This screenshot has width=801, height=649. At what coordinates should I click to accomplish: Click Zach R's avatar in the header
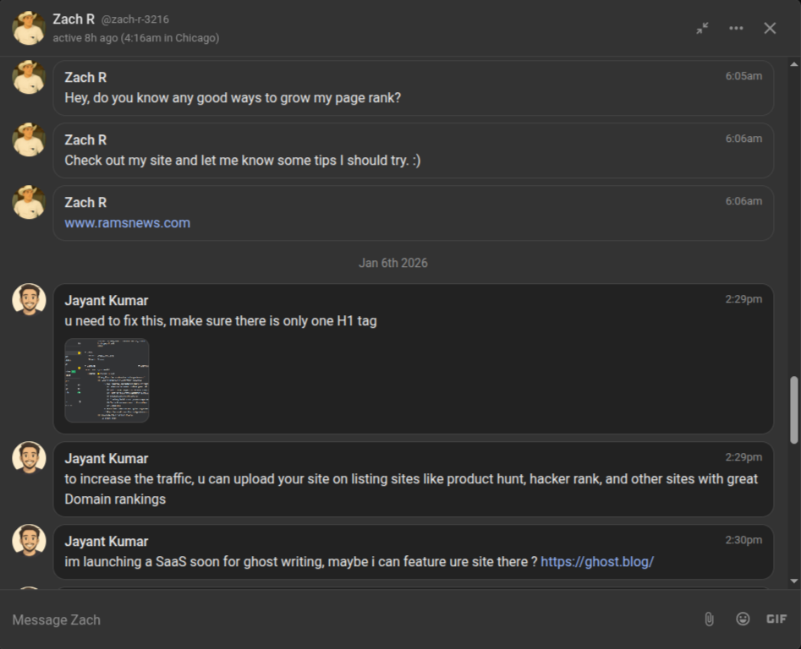pyautogui.click(x=28, y=28)
